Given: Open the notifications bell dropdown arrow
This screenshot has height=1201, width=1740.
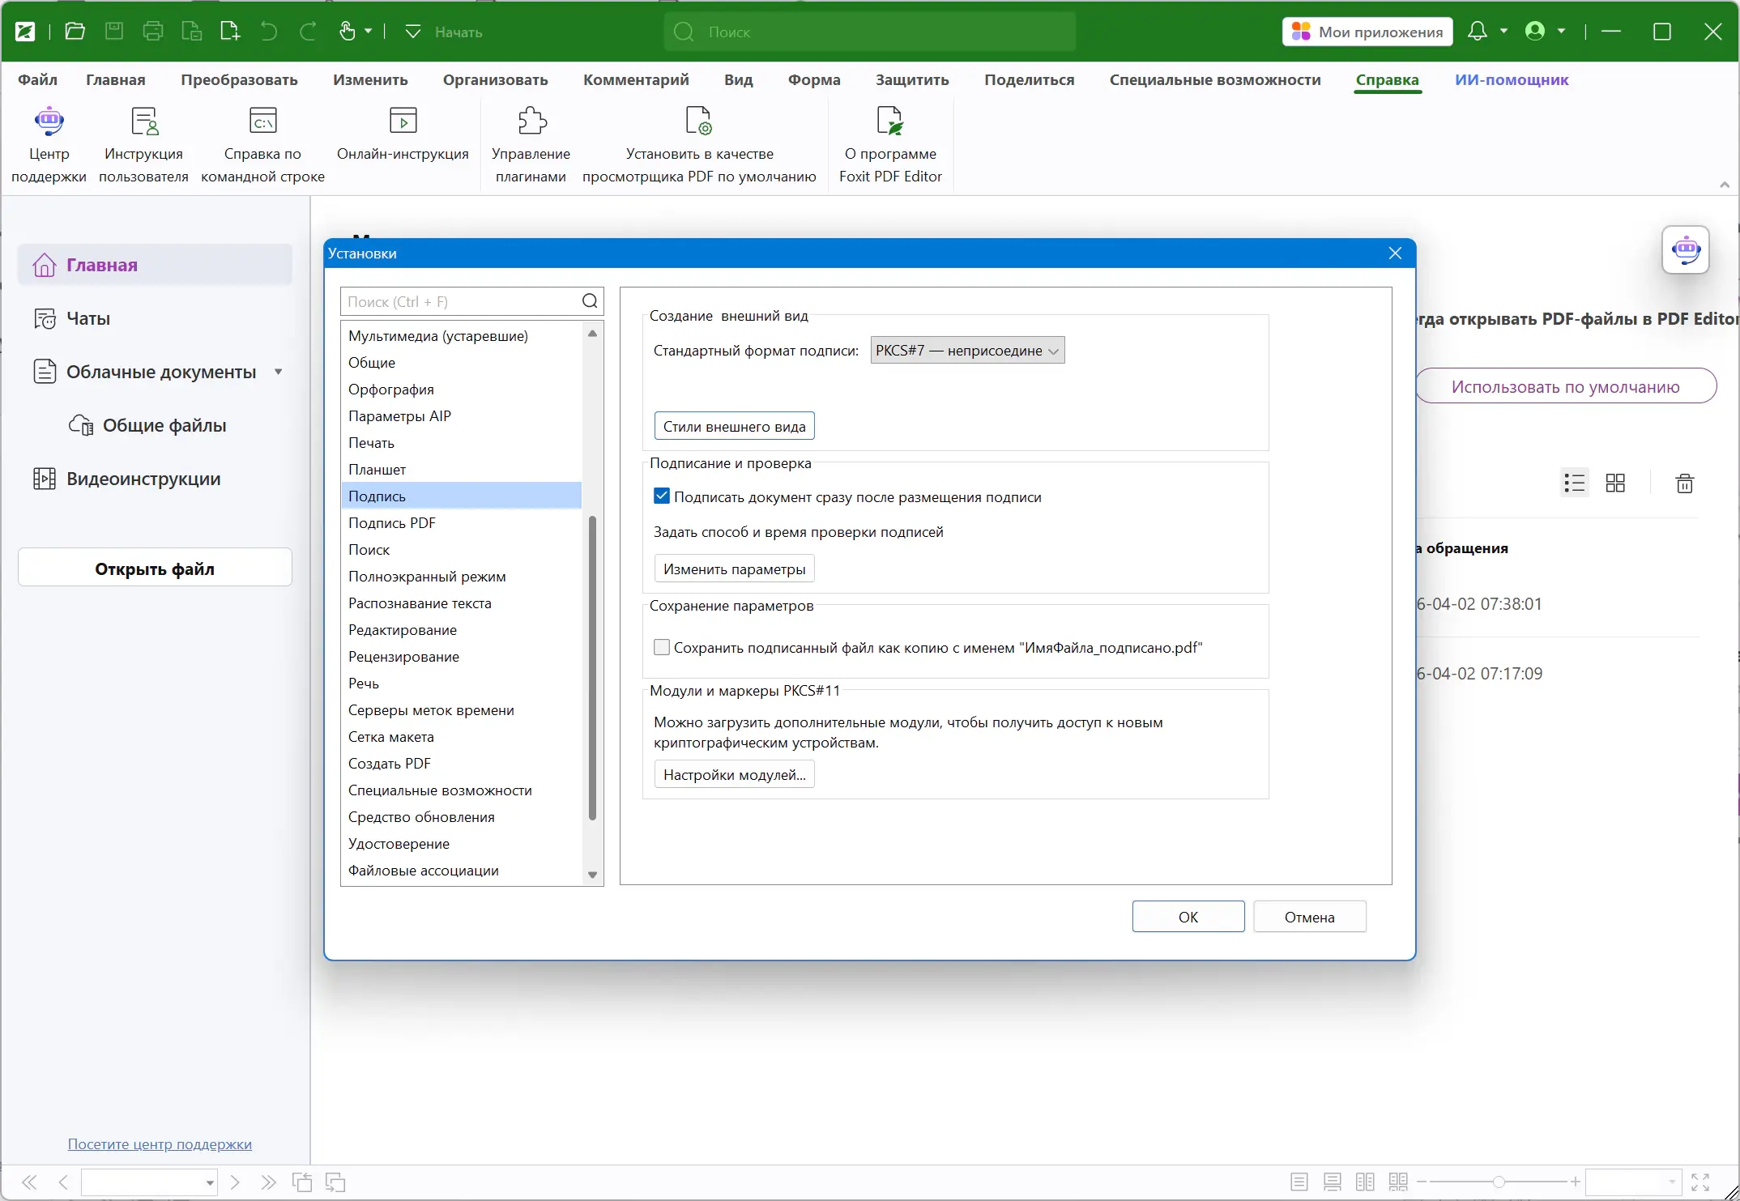Looking at the screenshot, I should (x=1504, y=32).
